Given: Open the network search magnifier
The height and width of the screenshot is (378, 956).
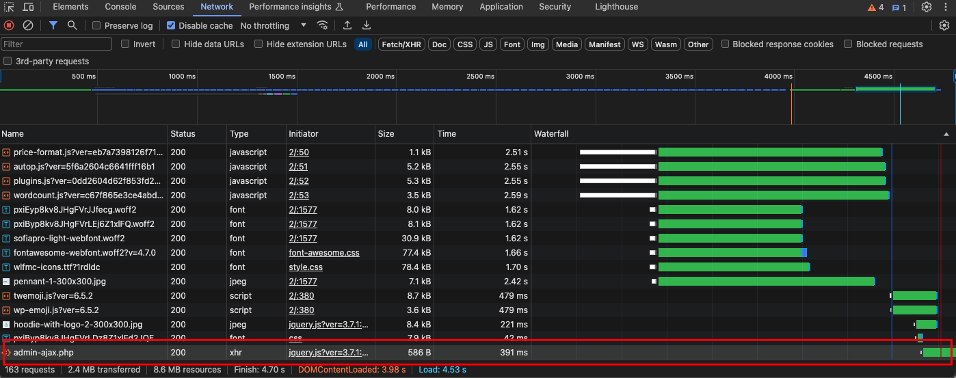Looking at the screenshot, I should (x=72, y=25).
